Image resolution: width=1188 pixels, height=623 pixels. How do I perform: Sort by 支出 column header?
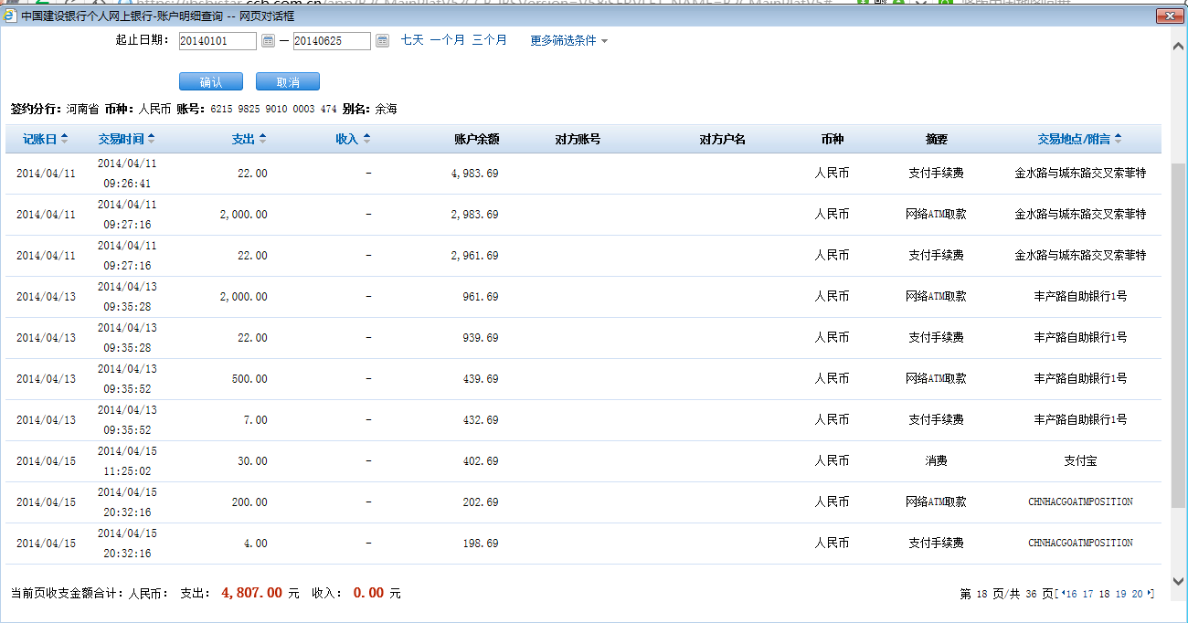coord(248,139)
